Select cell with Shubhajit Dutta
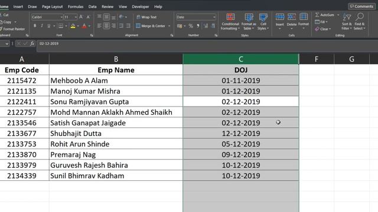The width and height of the screenshot is (378, 212). [x=116, y=134]
